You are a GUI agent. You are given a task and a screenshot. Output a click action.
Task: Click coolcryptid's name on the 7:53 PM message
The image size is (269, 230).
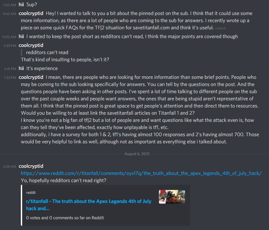click(x=31, y=77)
